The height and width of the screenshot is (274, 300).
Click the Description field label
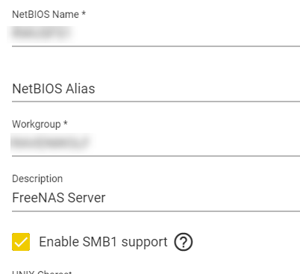point(37,178)
